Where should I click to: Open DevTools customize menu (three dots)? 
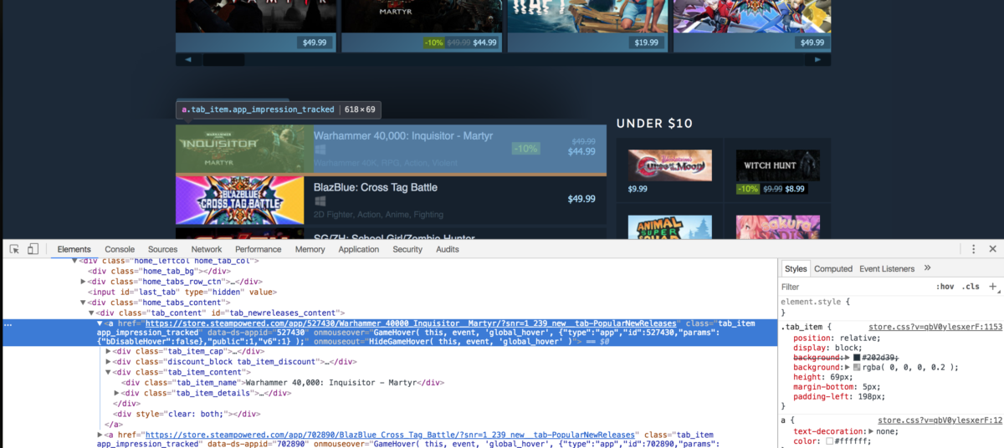973,249
